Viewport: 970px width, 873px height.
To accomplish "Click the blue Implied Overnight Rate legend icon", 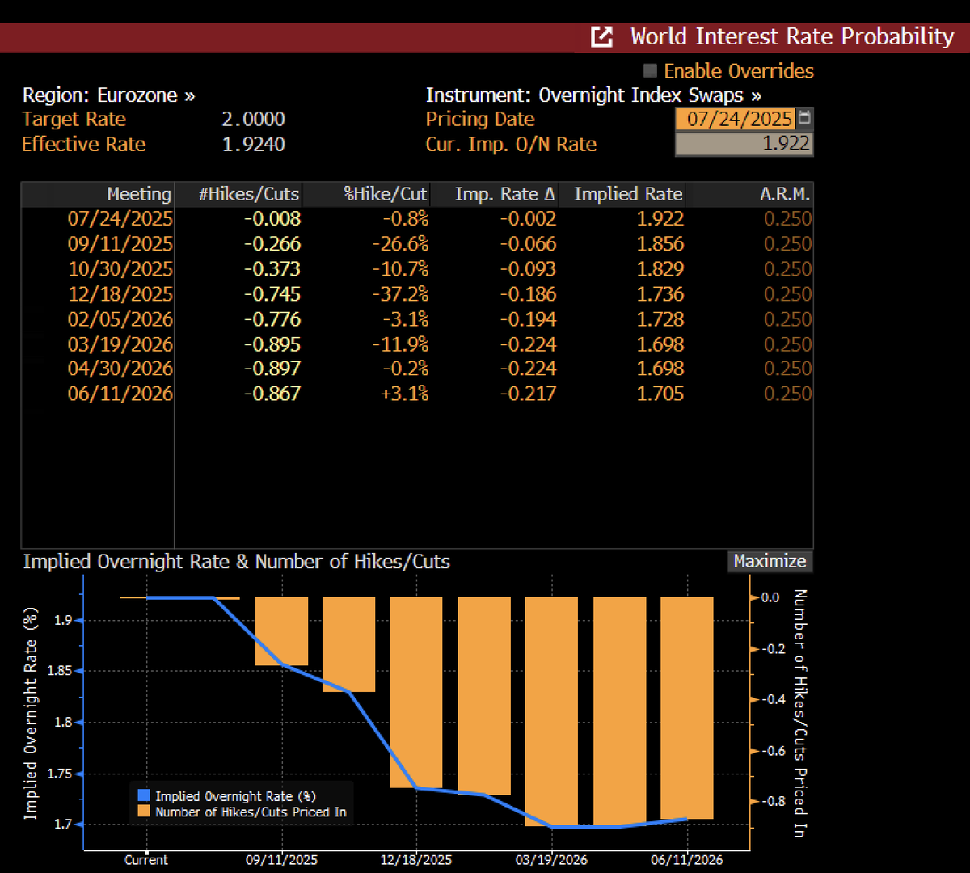I will click(x=142, y=796).
